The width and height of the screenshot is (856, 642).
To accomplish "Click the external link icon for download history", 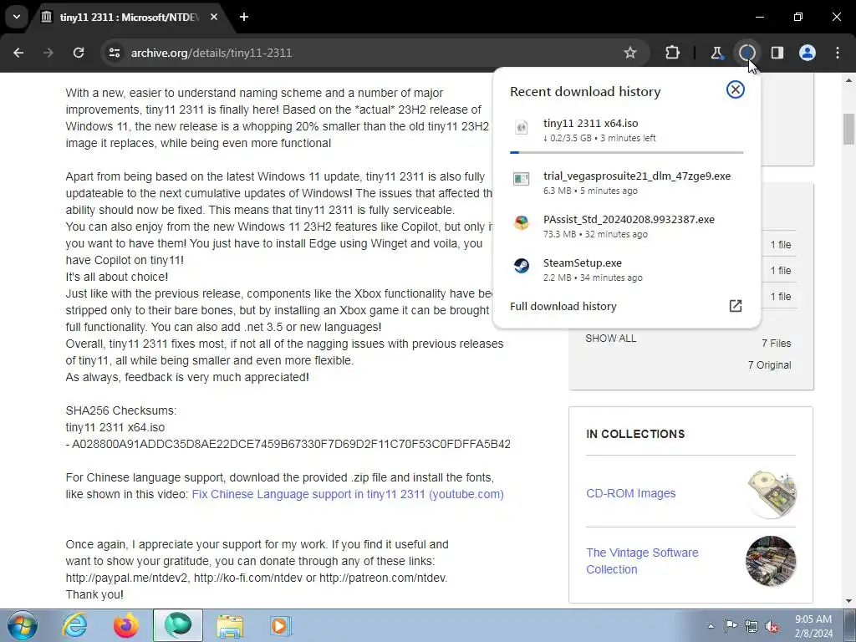I will [736, 306].
